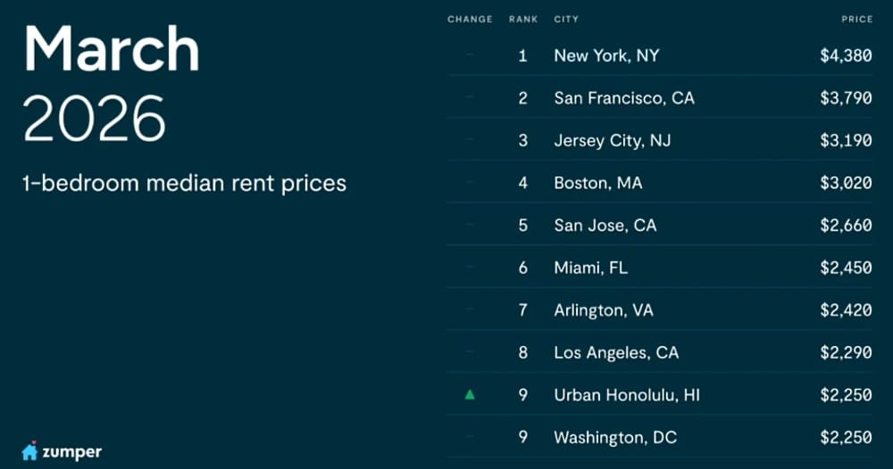The height and width of the screenshot is (469, 893).
Task: Click the CITY column header
Action: point(566,19)
